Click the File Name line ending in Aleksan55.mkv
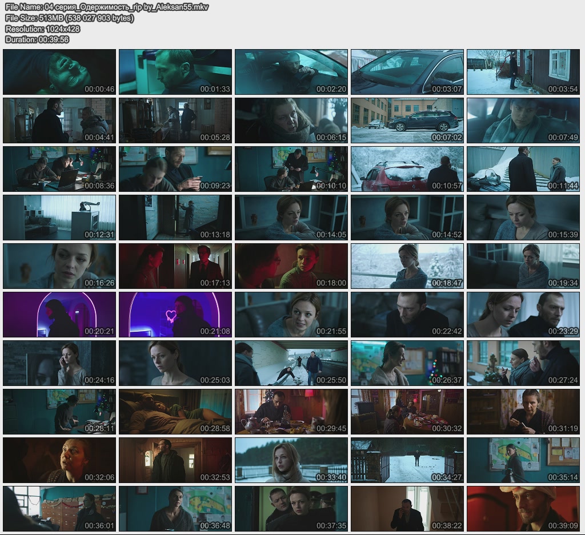 point(107,7)
